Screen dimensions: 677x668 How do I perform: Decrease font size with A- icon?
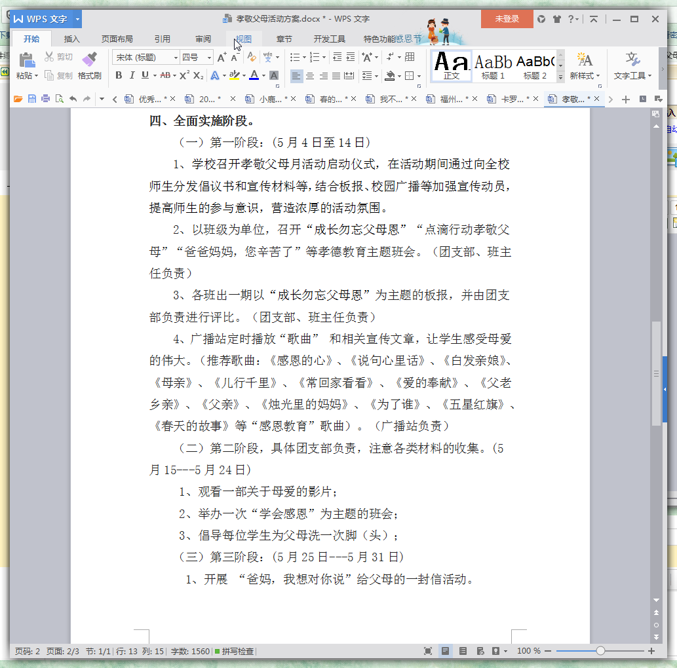(235, 58)
